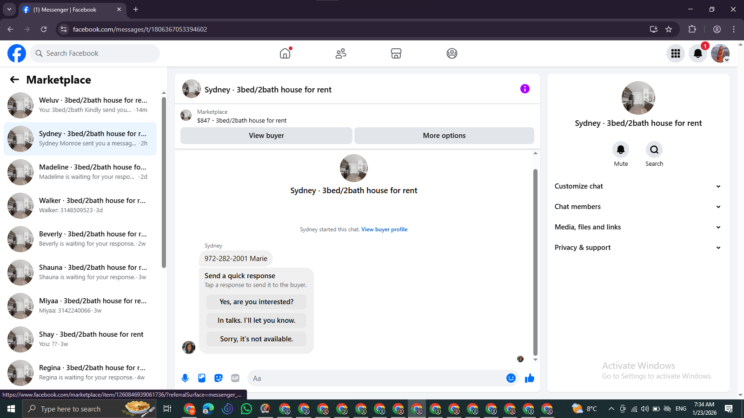This screenshot has height=418, width=744.
Task: Send quick reply 'Sorry, it's not available.'
Action: tap(257, 339)
